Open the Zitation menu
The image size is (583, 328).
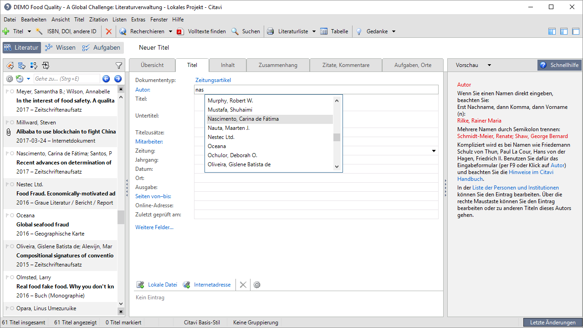(x=98, y=20)
